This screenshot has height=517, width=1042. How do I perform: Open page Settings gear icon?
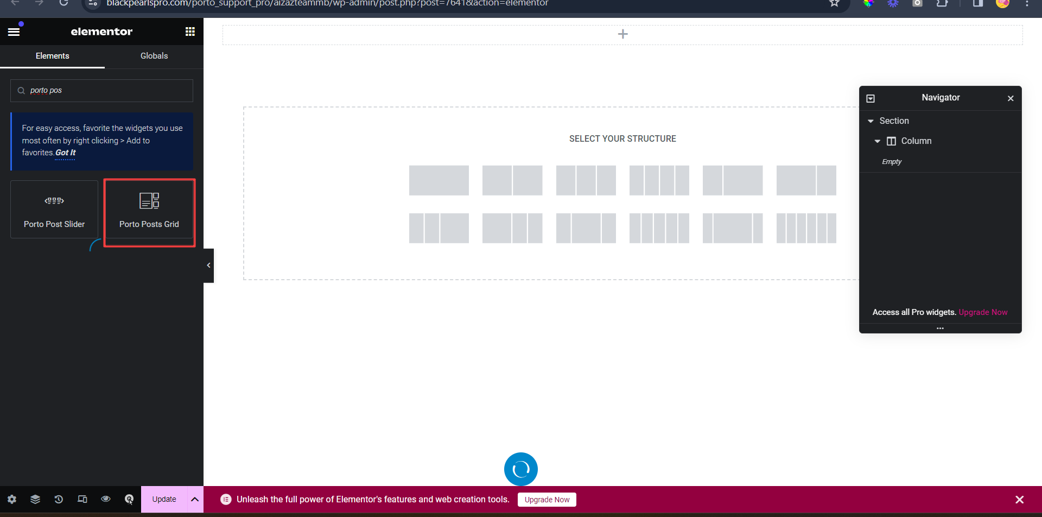pyautogui.click(x=12, y=499)
